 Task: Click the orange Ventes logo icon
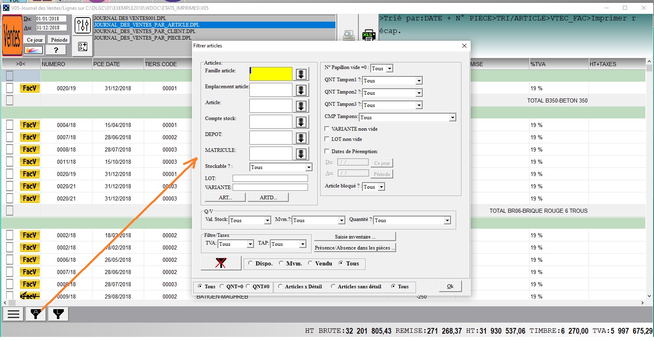(12, 36)
